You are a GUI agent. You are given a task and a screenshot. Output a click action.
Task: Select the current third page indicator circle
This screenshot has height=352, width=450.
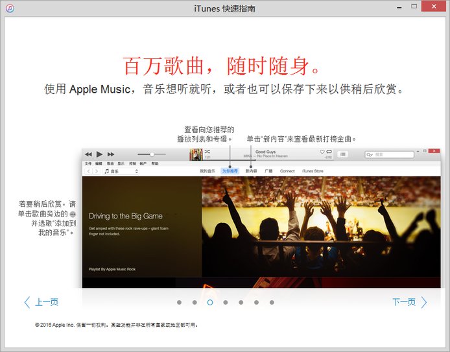210,302
